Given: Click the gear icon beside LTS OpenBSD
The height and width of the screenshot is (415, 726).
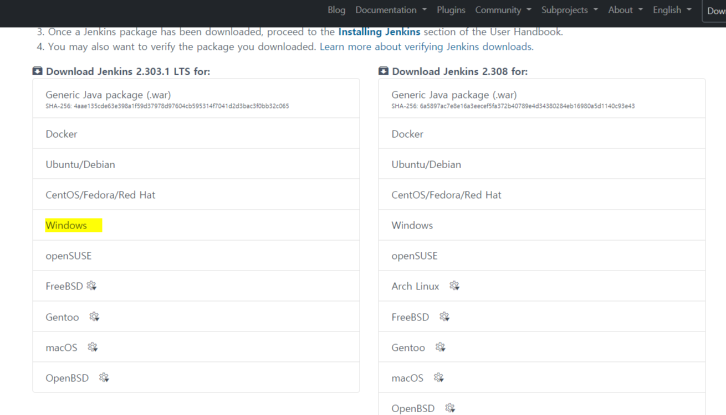Looking at the screenshot, I should (104, 377).
